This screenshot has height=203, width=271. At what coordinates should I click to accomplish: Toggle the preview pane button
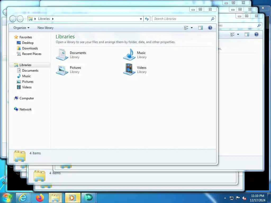click(201, 28)
